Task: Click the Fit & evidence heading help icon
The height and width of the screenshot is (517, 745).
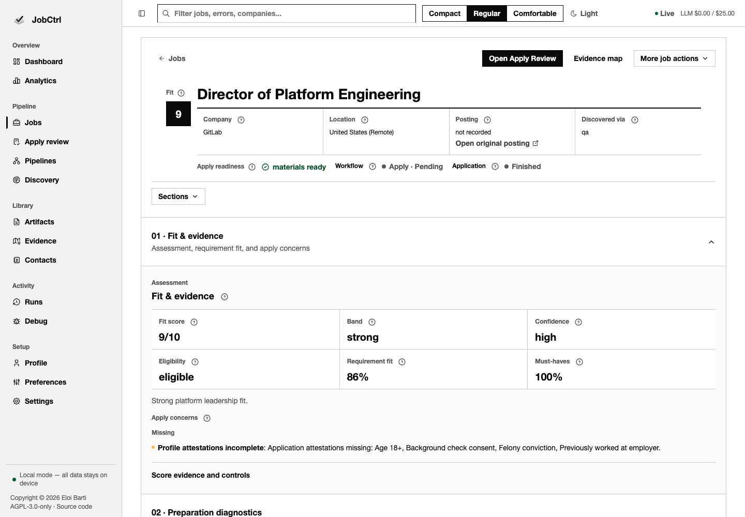Action: 225,297
